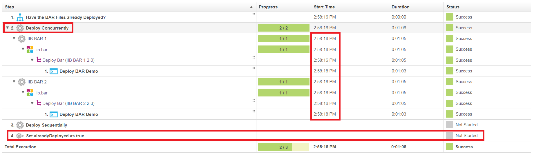The image size is (534, 157).
Task: Click first Deploy BAR Demo terminal icon
Action: (x=54, y=71)
